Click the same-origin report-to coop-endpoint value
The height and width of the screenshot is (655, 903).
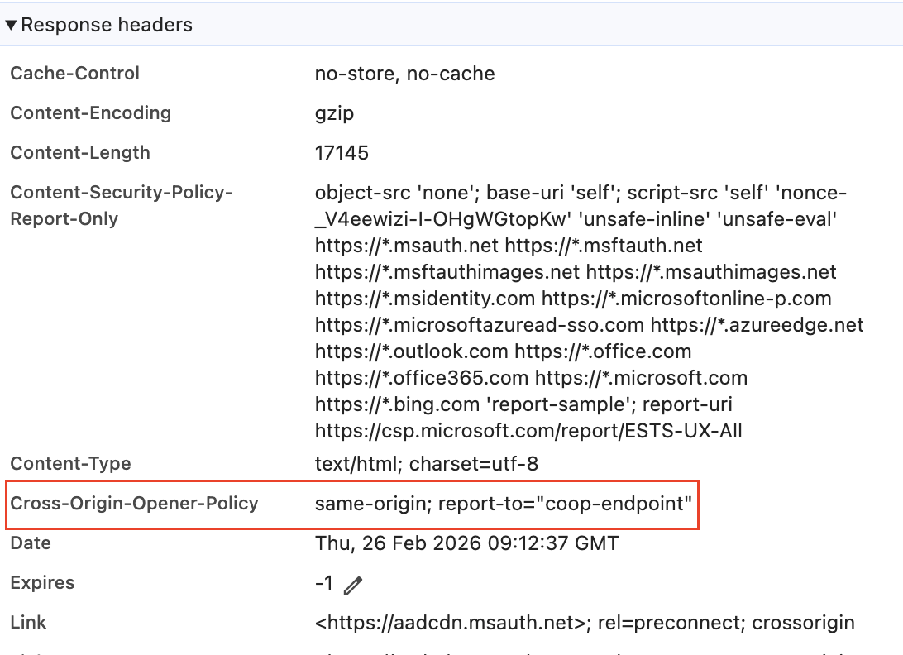(504, 504)
